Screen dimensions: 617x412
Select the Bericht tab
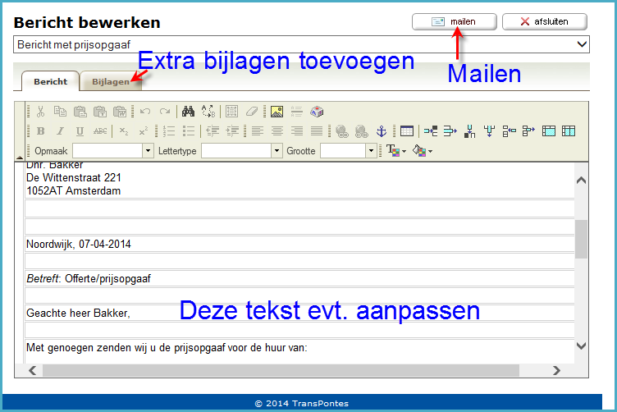point(51,82)
